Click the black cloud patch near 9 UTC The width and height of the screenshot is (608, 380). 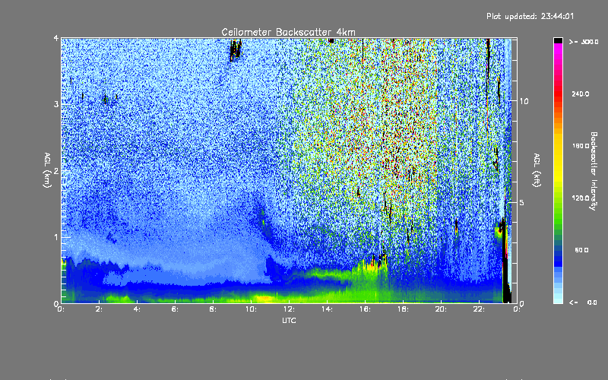click(x=235, y=49)
